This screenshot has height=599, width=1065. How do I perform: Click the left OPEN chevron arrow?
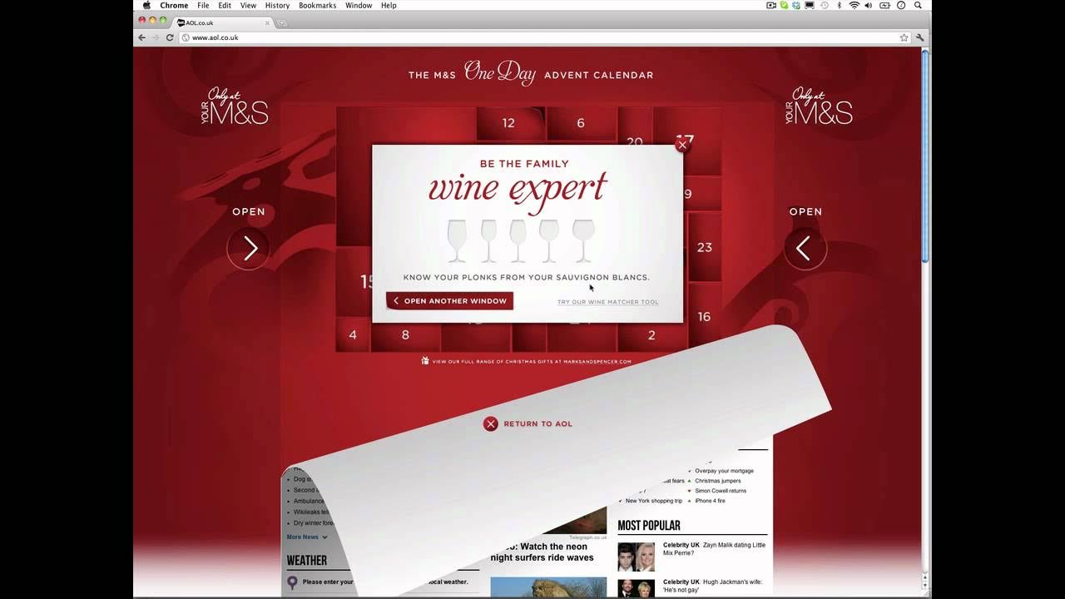[x=248, y=248]
